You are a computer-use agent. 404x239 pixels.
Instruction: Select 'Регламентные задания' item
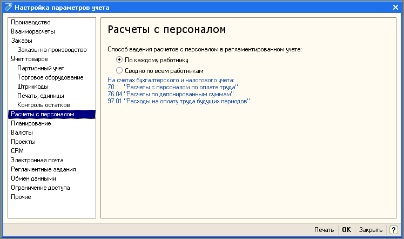43,169
